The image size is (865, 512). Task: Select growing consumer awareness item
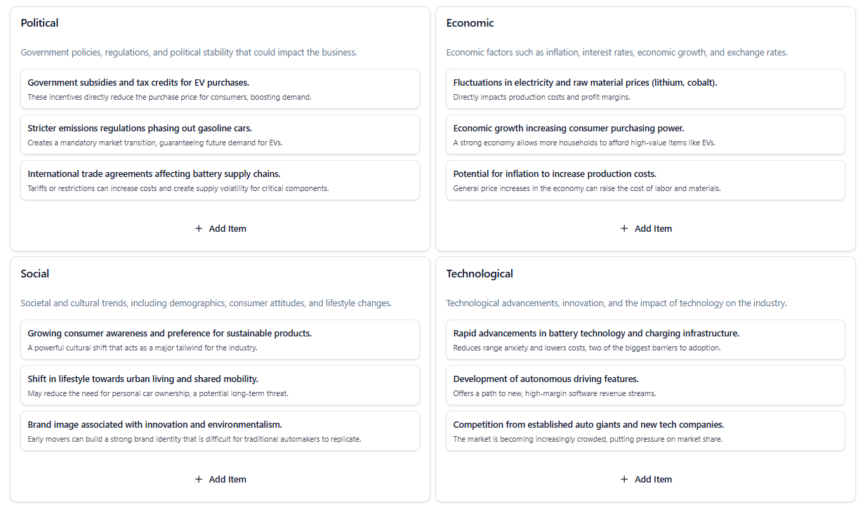[220, 339]
